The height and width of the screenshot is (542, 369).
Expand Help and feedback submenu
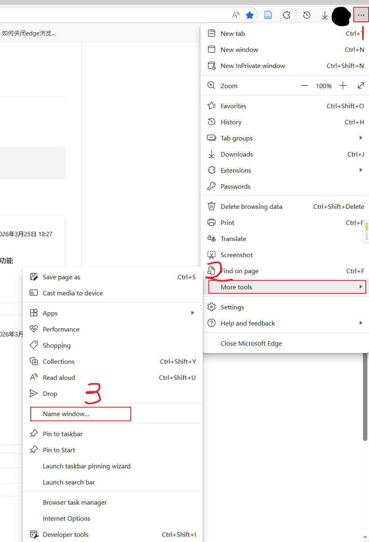click(285, 323)
